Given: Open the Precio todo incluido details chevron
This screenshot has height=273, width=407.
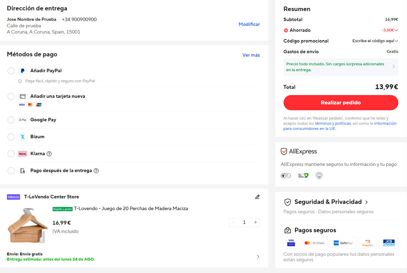Looking at the screenshot, I should (x=394, y=67).
